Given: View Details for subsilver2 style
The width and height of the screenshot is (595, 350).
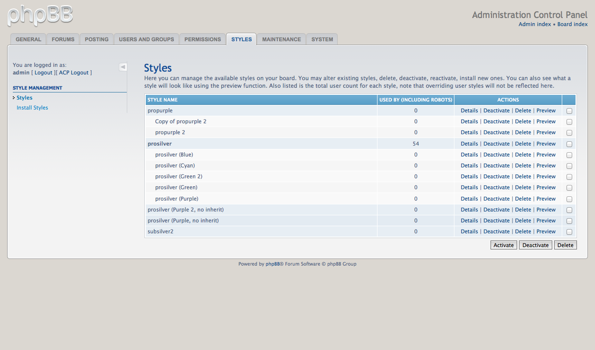Looking at the screenshot, I should [469, 231].
